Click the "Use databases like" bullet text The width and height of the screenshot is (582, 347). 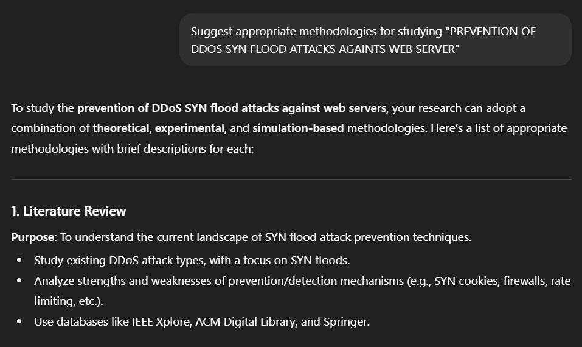tap(81, 321)
